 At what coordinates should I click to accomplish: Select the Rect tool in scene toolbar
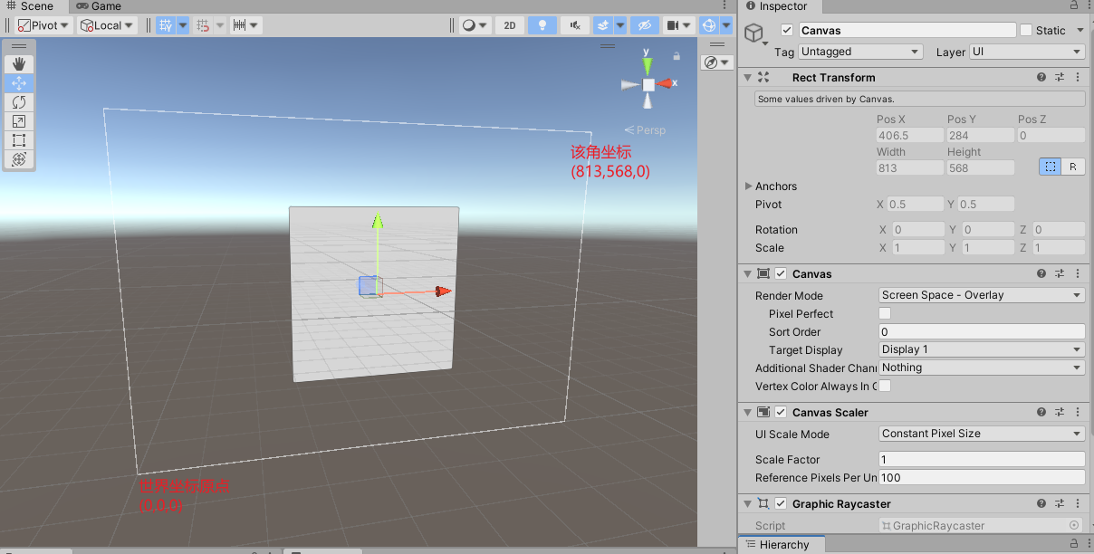coord(19,140)
